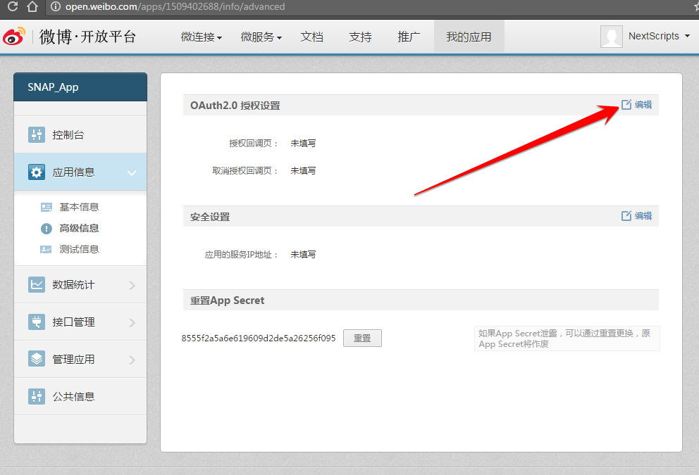Open 公共信息 in the sidebar
The image size is (699, 475).
pos(80,397)
